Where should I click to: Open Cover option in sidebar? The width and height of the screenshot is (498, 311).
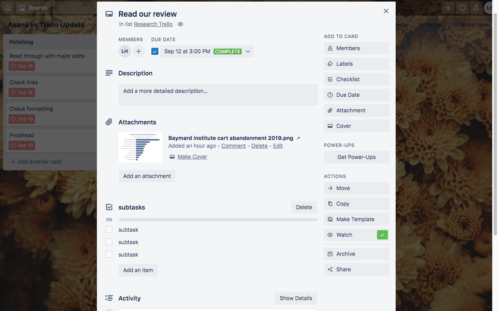pos(356,126)
